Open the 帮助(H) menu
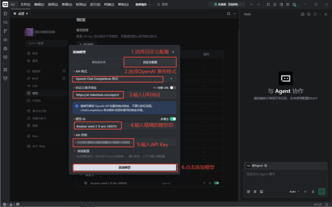Image resolution: width=332 pixels, height=207 pixels. click(x=123, y=4)
